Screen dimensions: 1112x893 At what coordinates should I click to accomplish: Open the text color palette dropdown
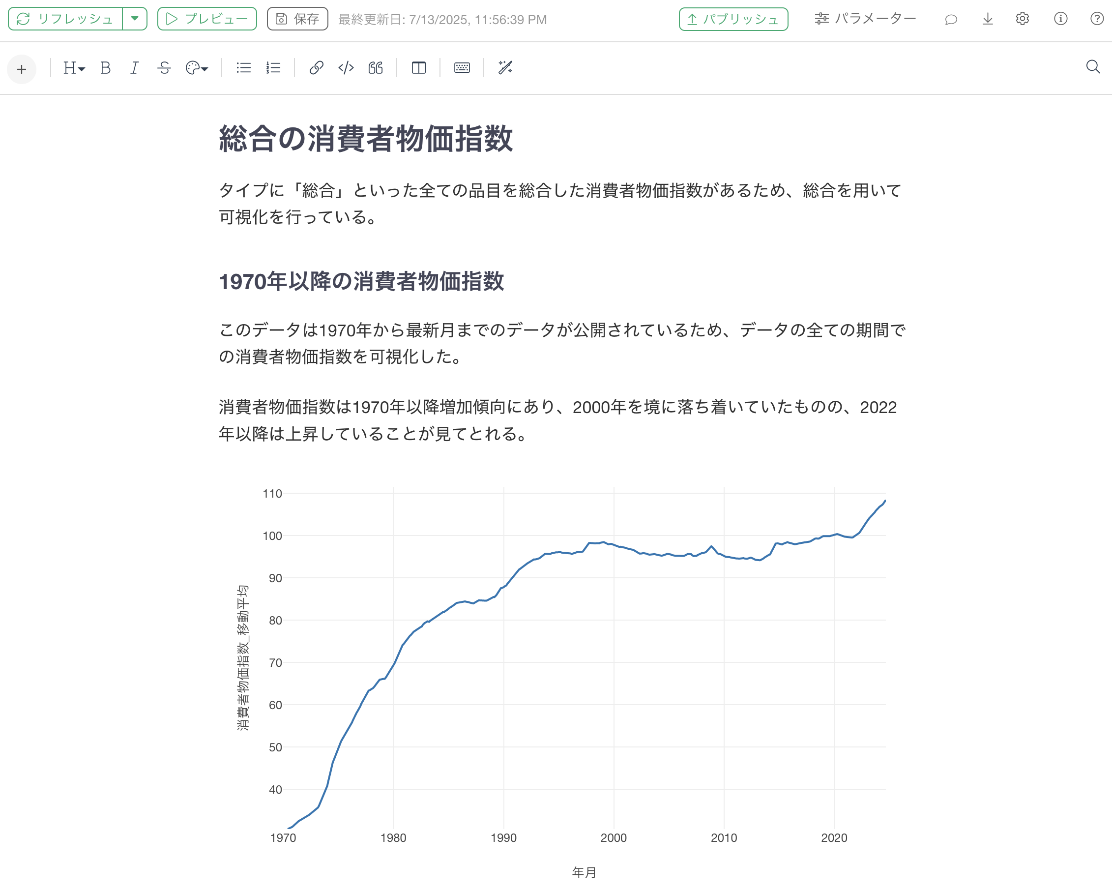tap(197, 68)
